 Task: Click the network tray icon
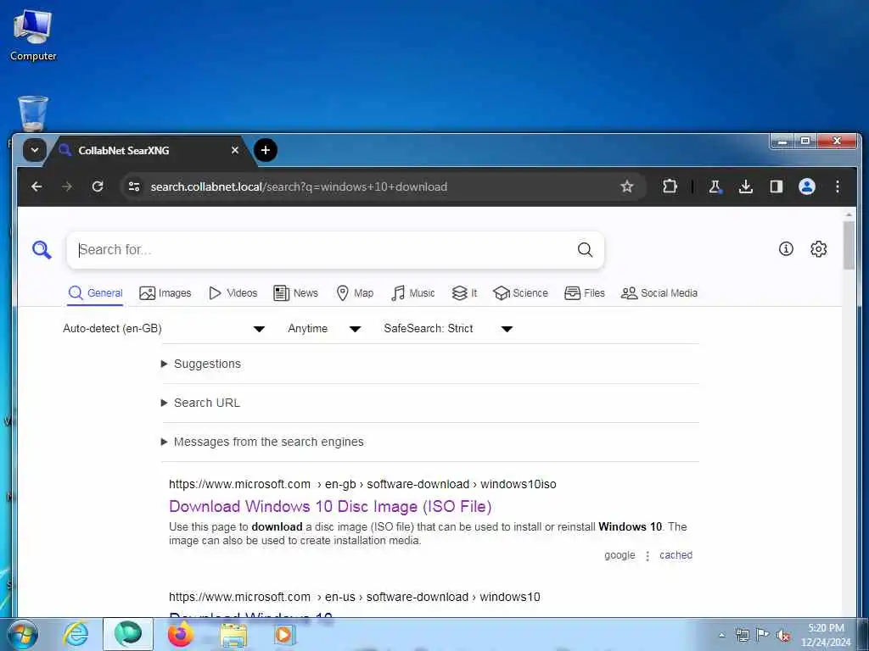tap(742, 635)
